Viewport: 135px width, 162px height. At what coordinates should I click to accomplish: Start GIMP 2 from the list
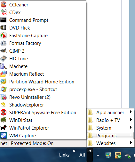(x=43, y=51)
